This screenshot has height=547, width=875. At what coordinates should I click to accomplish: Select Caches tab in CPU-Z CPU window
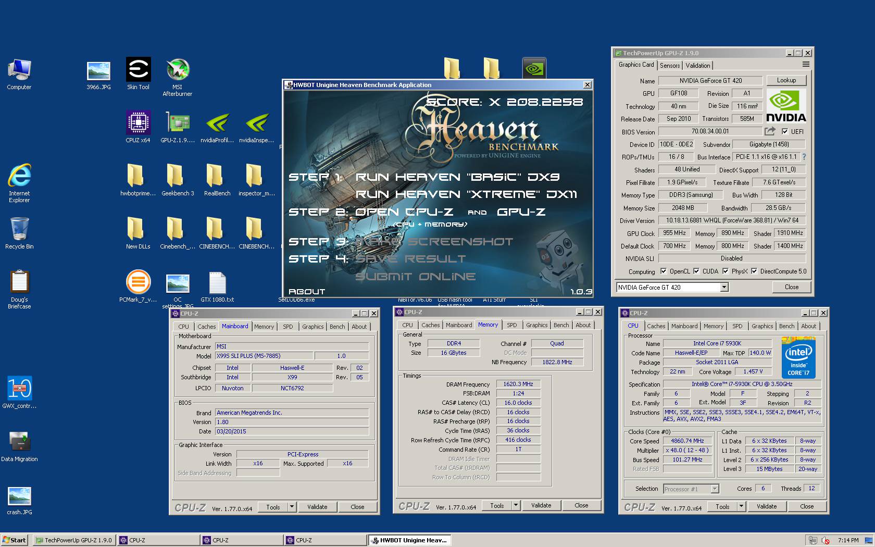656,326
